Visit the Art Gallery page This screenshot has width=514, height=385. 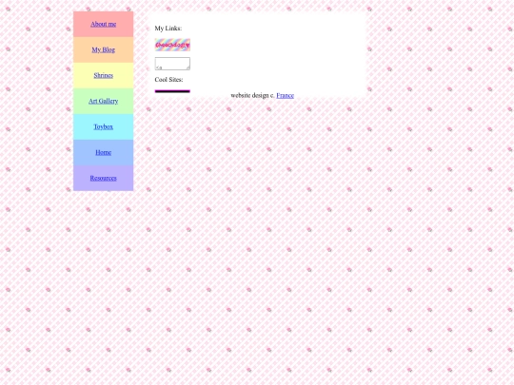pyautogui.click(x=103, y=101)
